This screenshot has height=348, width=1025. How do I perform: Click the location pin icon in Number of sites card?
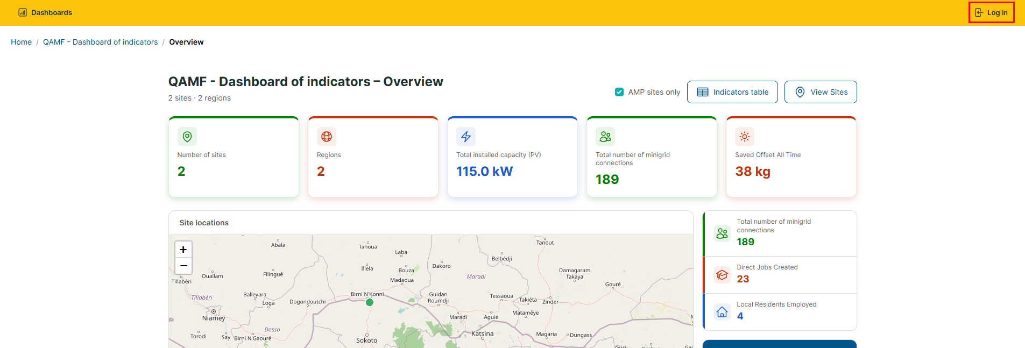187,137
